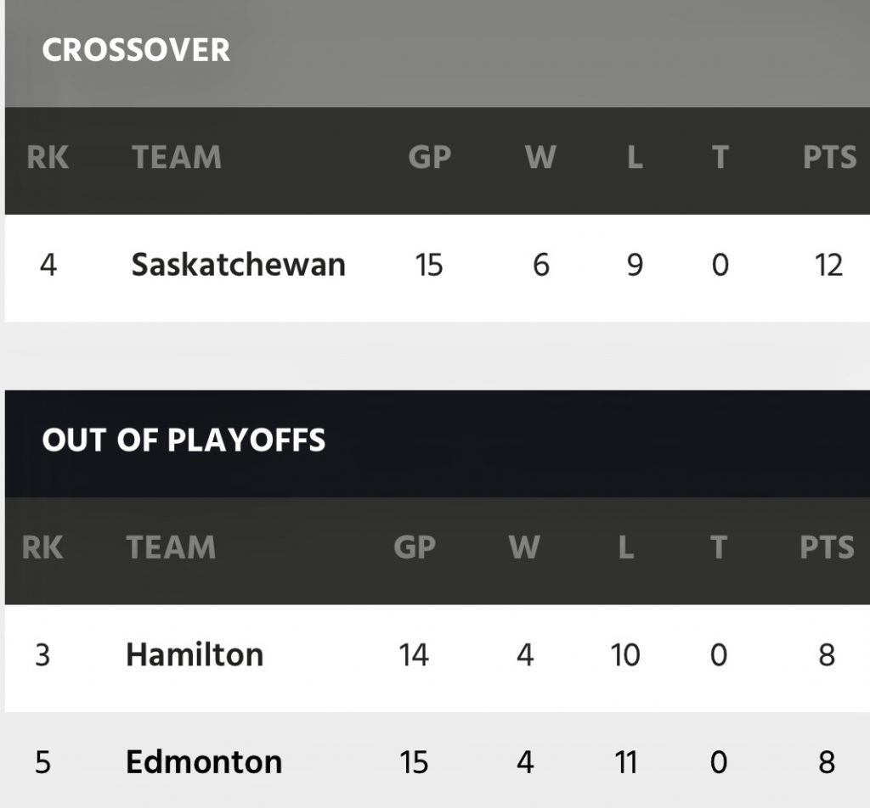Sort Out of Playoffs table by PTS
Screen dimensions: 870x808
pyautogui.click(x=826, y=548)
